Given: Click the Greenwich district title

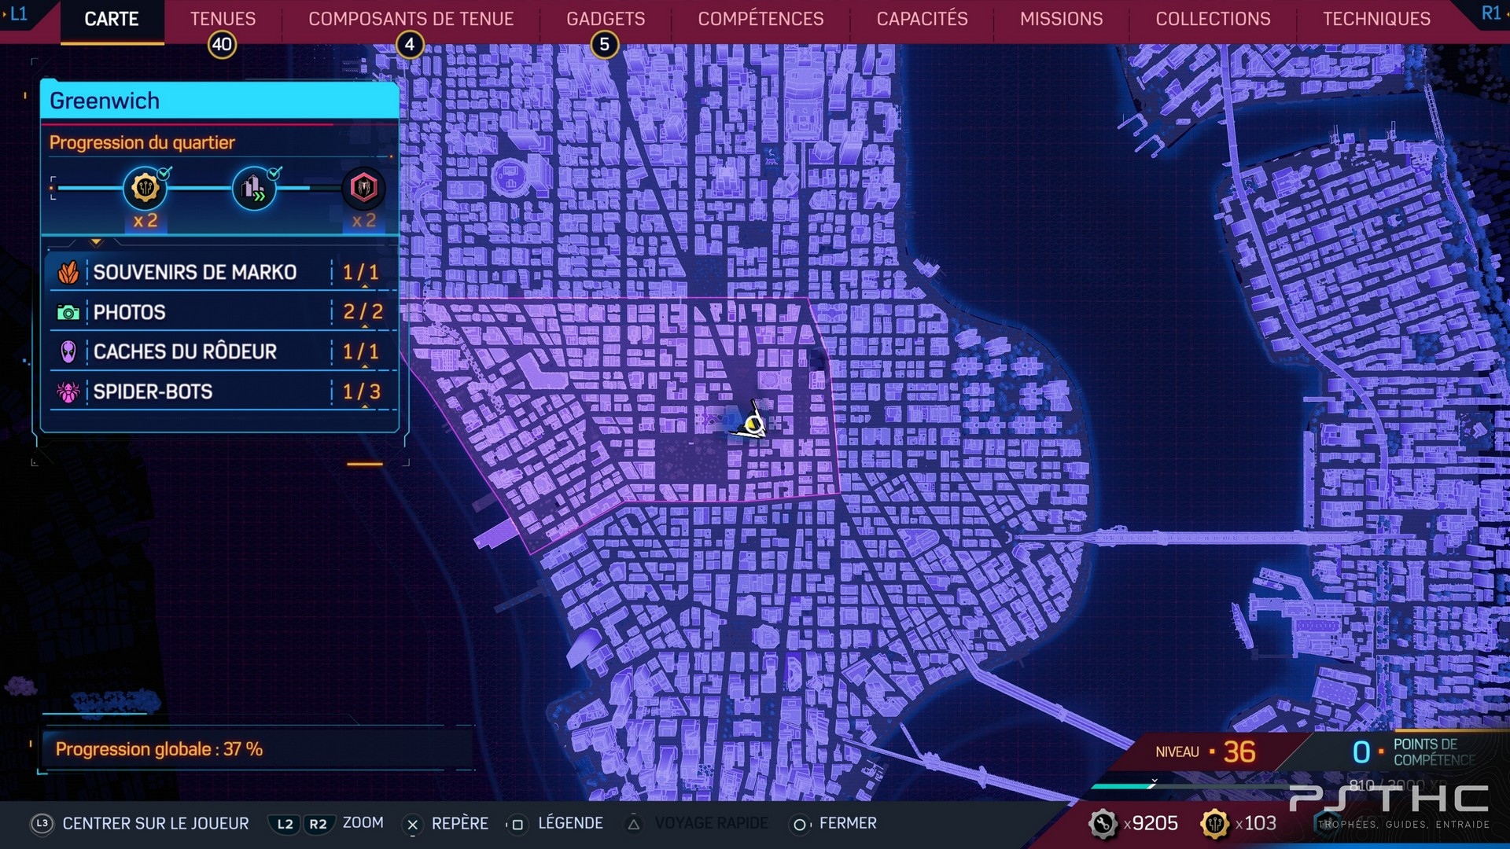Looking at the screenshot, I should 105,101.
